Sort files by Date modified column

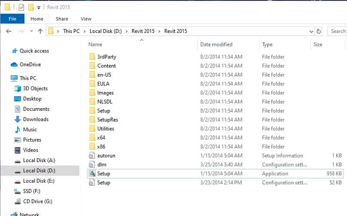pyautogui.click(x=216, y=44)
